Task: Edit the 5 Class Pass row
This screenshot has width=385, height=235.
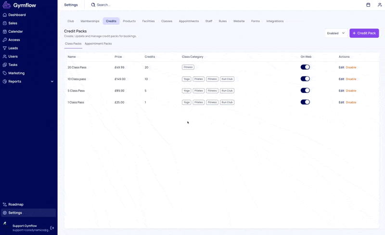Action: pyautogui.click(x=341, y=91)
